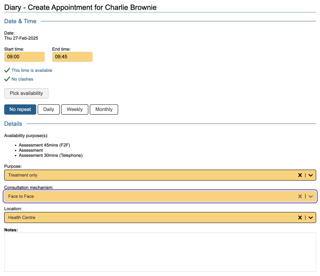The image size is (320, 276).
Task: Click the 'Treatment only' purpose value
Action: point(23,175)
